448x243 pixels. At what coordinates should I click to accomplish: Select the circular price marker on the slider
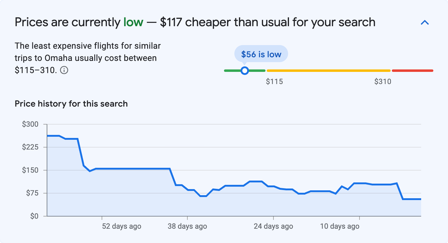tap(245, 70)
